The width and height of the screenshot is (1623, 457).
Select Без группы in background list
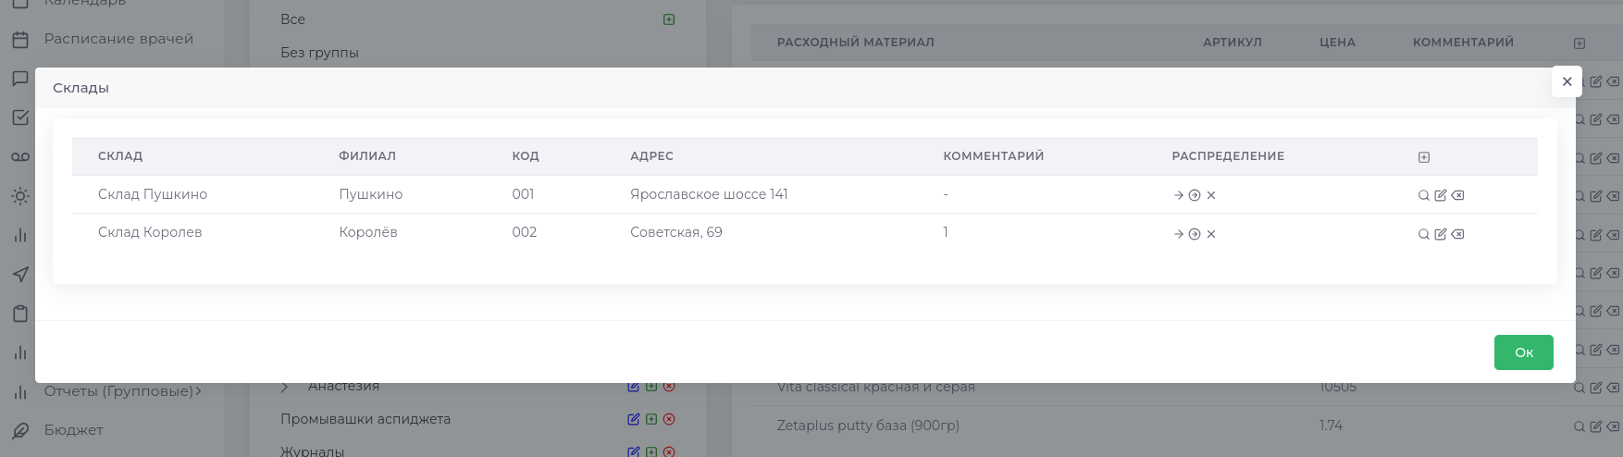[x=320, y=53]
